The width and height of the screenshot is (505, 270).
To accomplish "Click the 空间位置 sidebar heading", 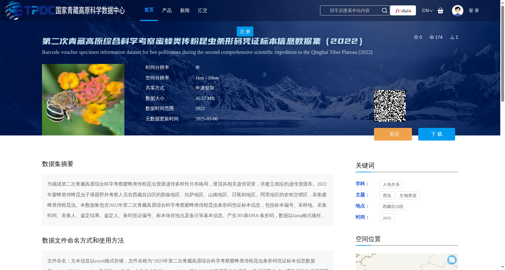I will coord(368,239).
